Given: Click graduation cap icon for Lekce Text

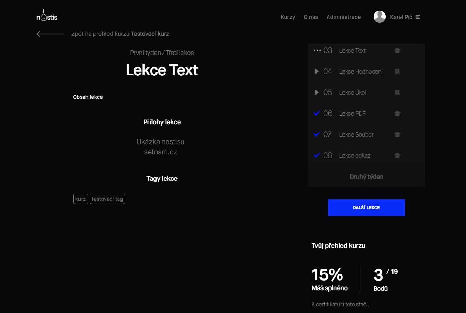Looking at the screenshot, I should coord(397,50).
